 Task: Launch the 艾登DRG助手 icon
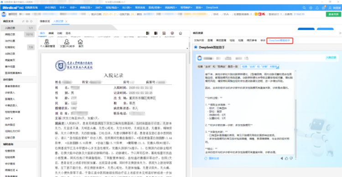click(x=67, y=43)
